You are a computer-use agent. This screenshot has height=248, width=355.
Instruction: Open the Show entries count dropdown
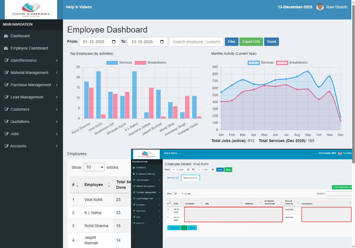(94, 167)
